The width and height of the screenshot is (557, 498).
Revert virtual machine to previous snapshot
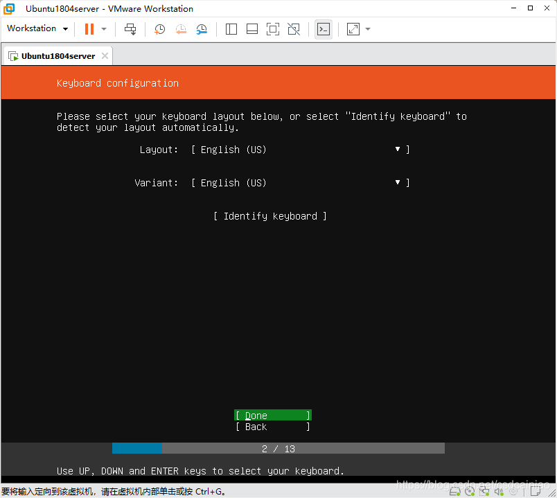pyautogui.click(x=181, y=29)
